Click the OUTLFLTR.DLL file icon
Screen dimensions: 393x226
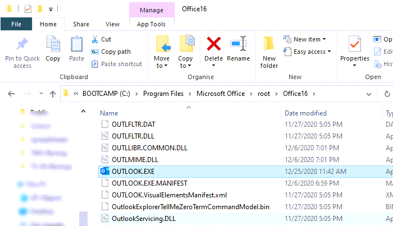coord(105,136)
